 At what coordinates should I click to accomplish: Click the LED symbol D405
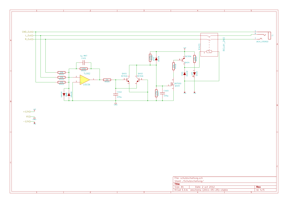tap(194, 74)
